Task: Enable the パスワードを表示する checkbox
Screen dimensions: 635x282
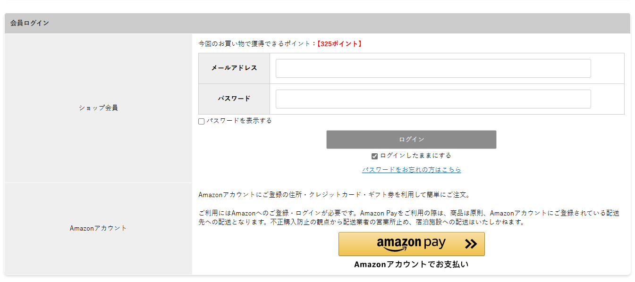Action: click(202, 121)
